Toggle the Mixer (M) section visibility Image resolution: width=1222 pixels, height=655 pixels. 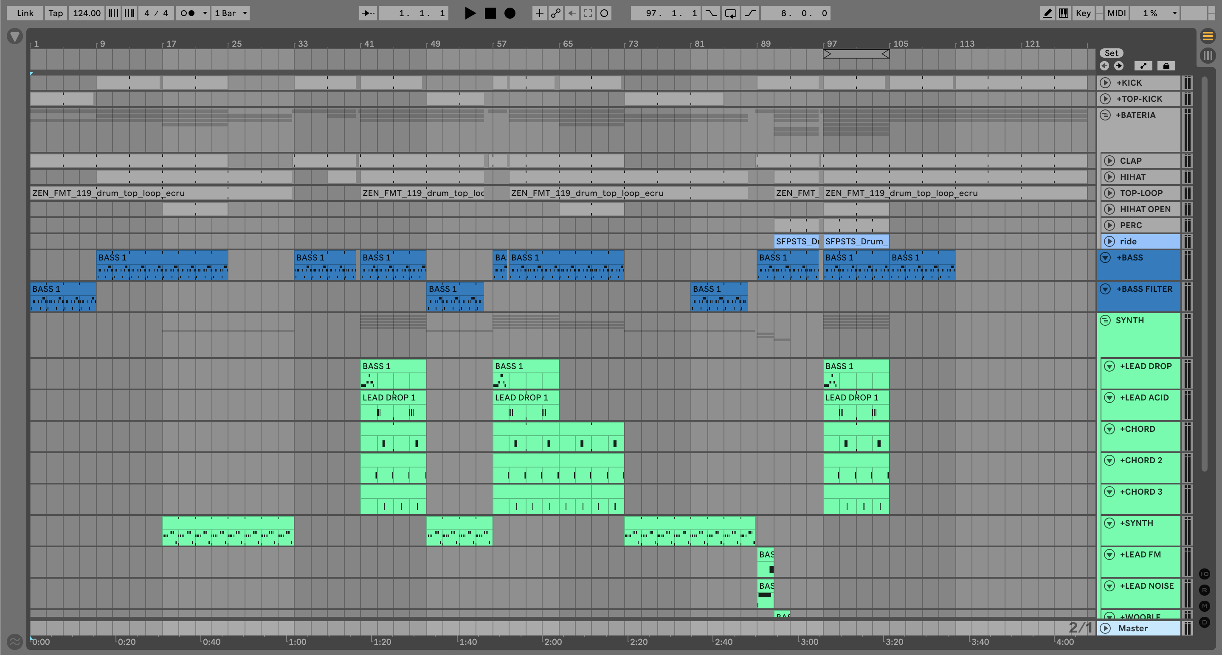1205,606
